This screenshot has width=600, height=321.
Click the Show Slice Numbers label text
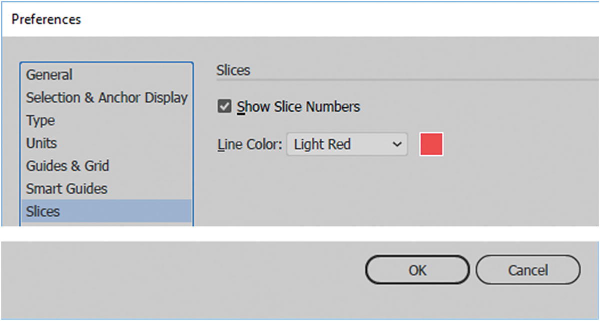point(298,107)
